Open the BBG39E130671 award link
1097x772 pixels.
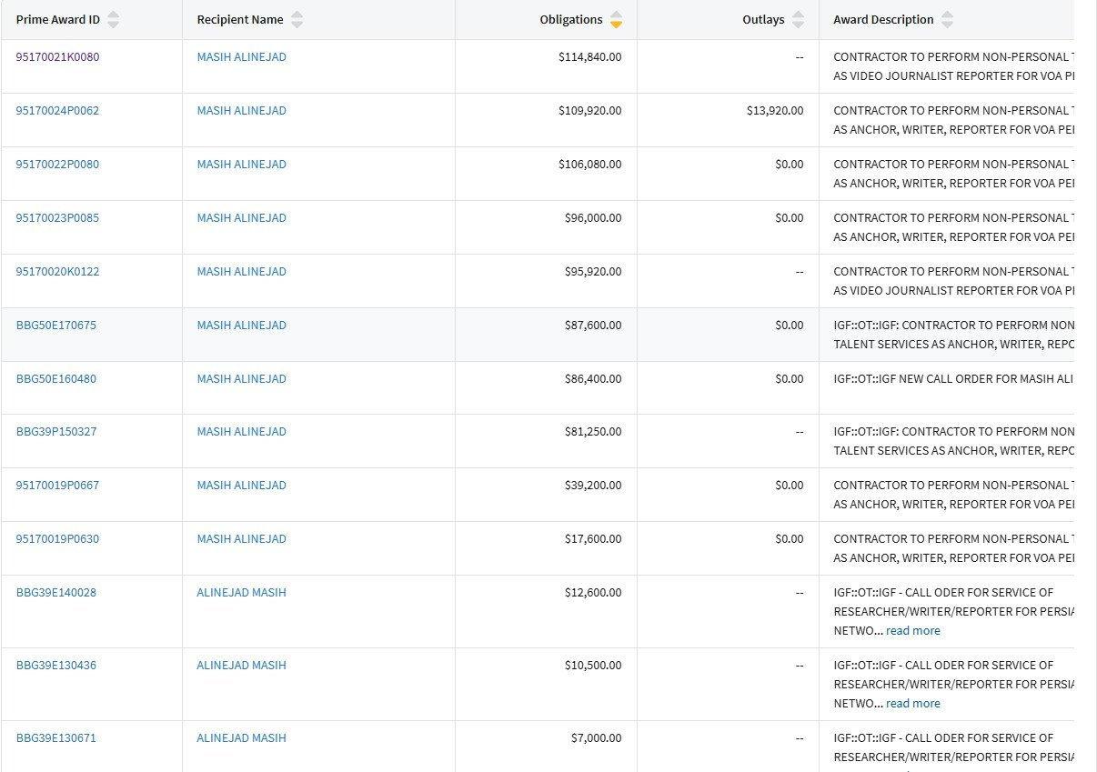(55, 738)
